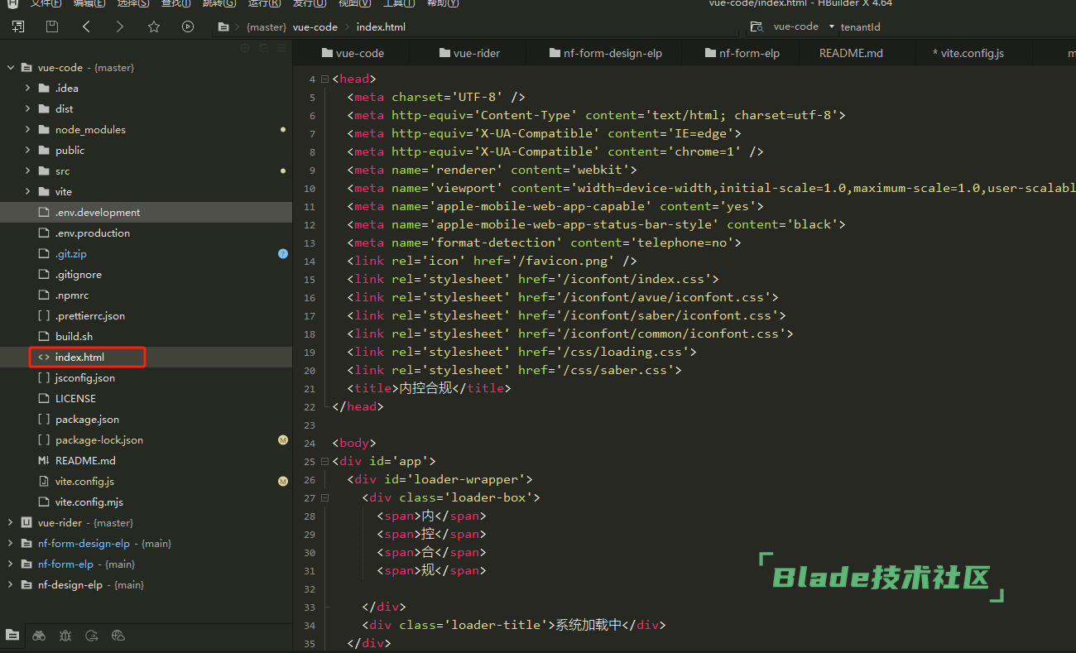Switch to the vue-rider editor tab
The width and height of the screenshot is (1076, 653).
coord(470,53)
